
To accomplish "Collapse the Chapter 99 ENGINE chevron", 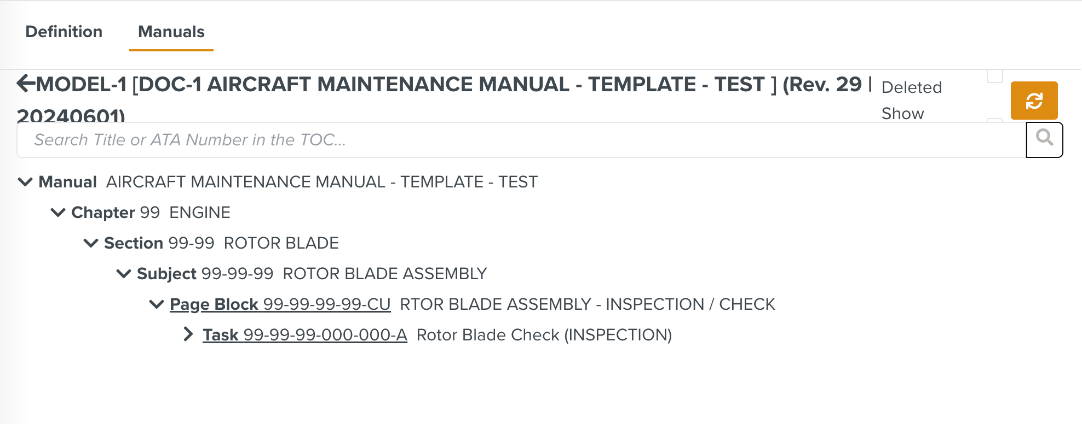I will 58,213.
